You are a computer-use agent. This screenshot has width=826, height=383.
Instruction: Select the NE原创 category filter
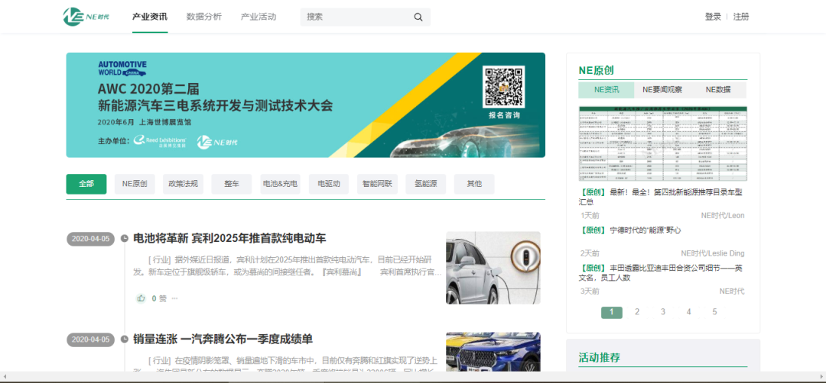[x=135, y=184]
